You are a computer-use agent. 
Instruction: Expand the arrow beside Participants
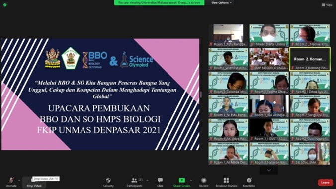147,180
